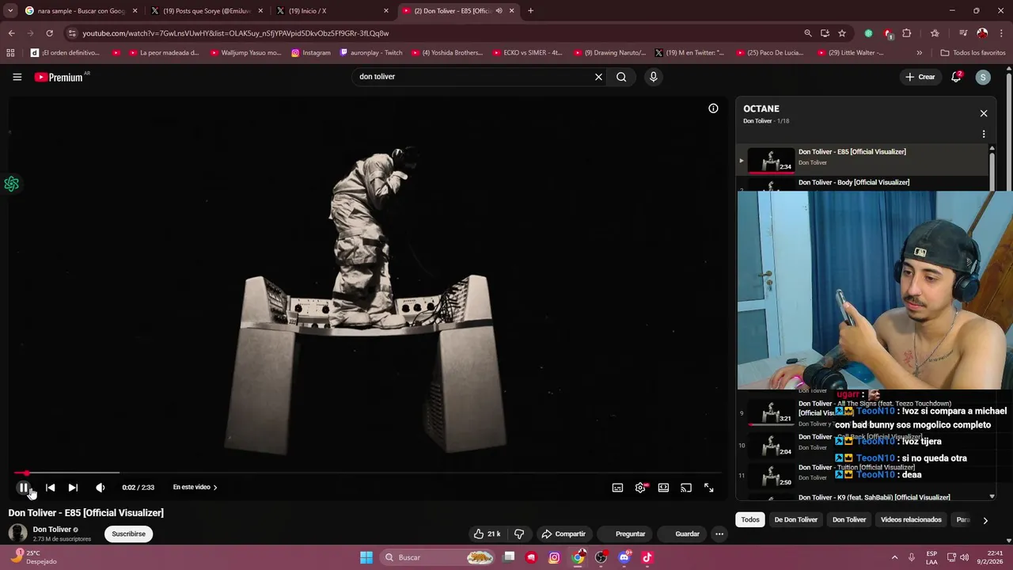1013x570 pixels.
Task: Show more filter chips with right arrow
Action: click(x=985, y=520)
